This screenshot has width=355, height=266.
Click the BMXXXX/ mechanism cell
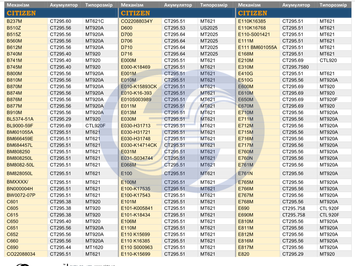click(17, 182)
